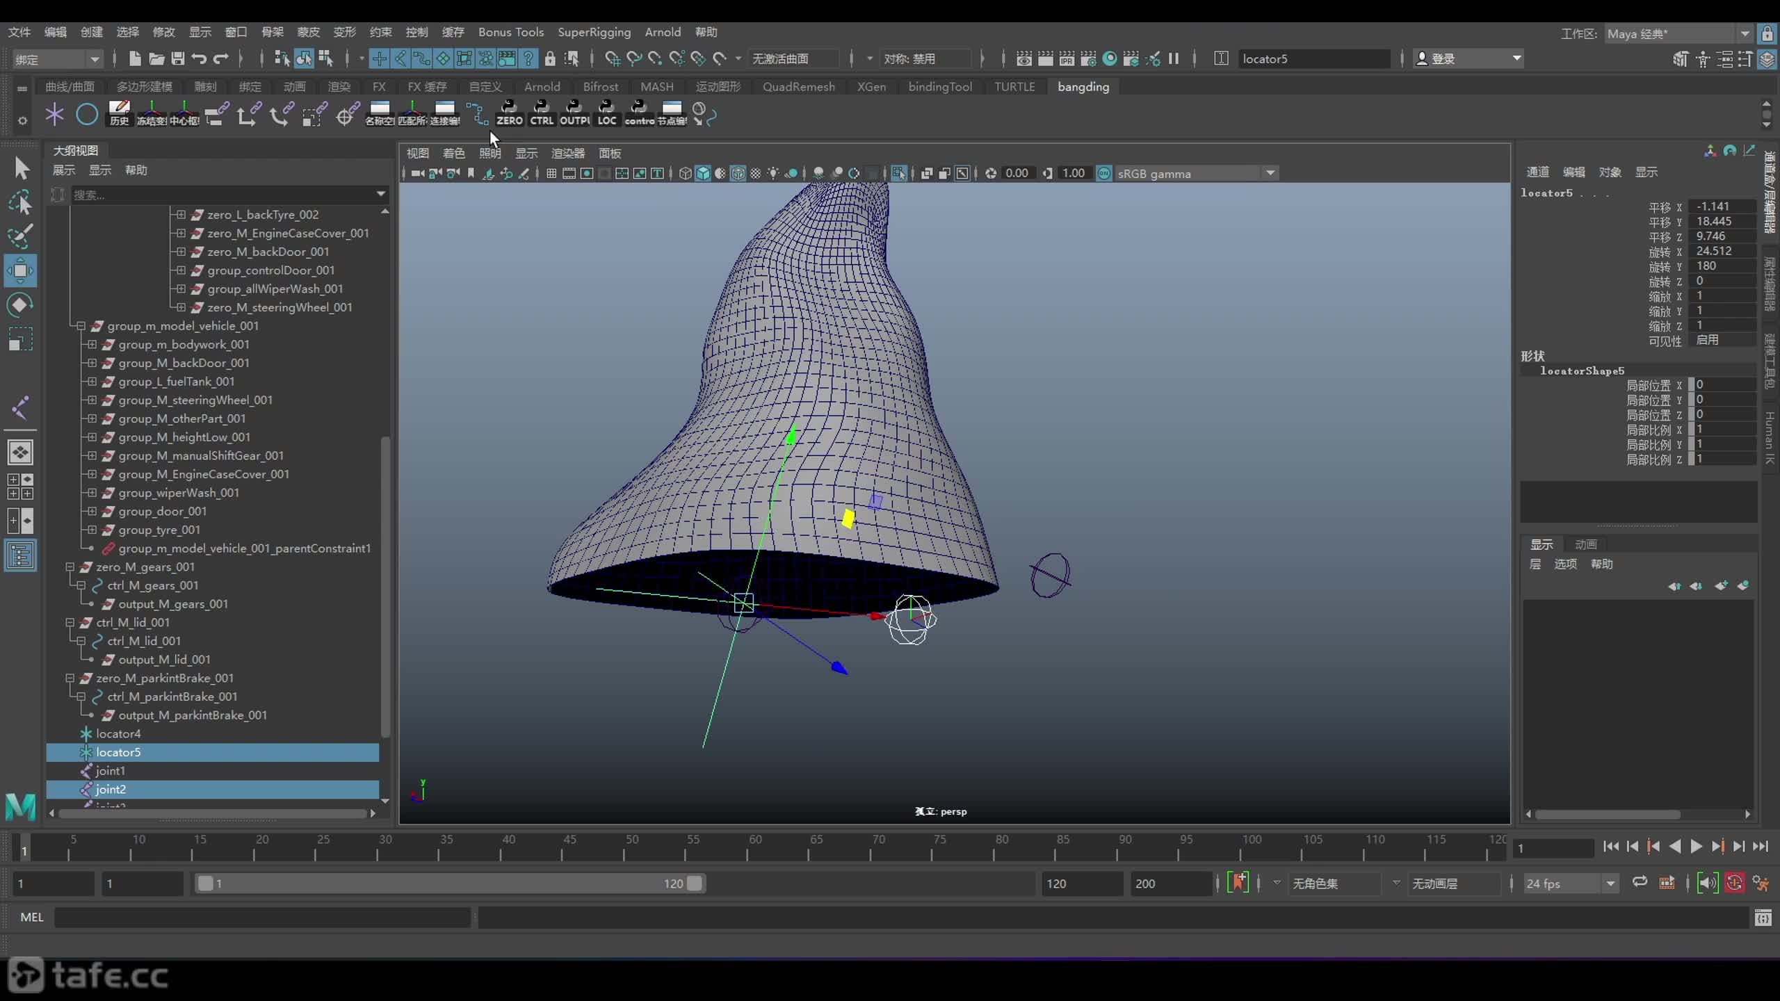Open the SuperRigging menu
This screenshot has height=1001, width=1780.
pos(594,32)
